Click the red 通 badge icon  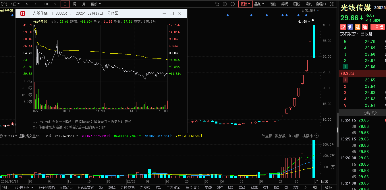(364, 27)
